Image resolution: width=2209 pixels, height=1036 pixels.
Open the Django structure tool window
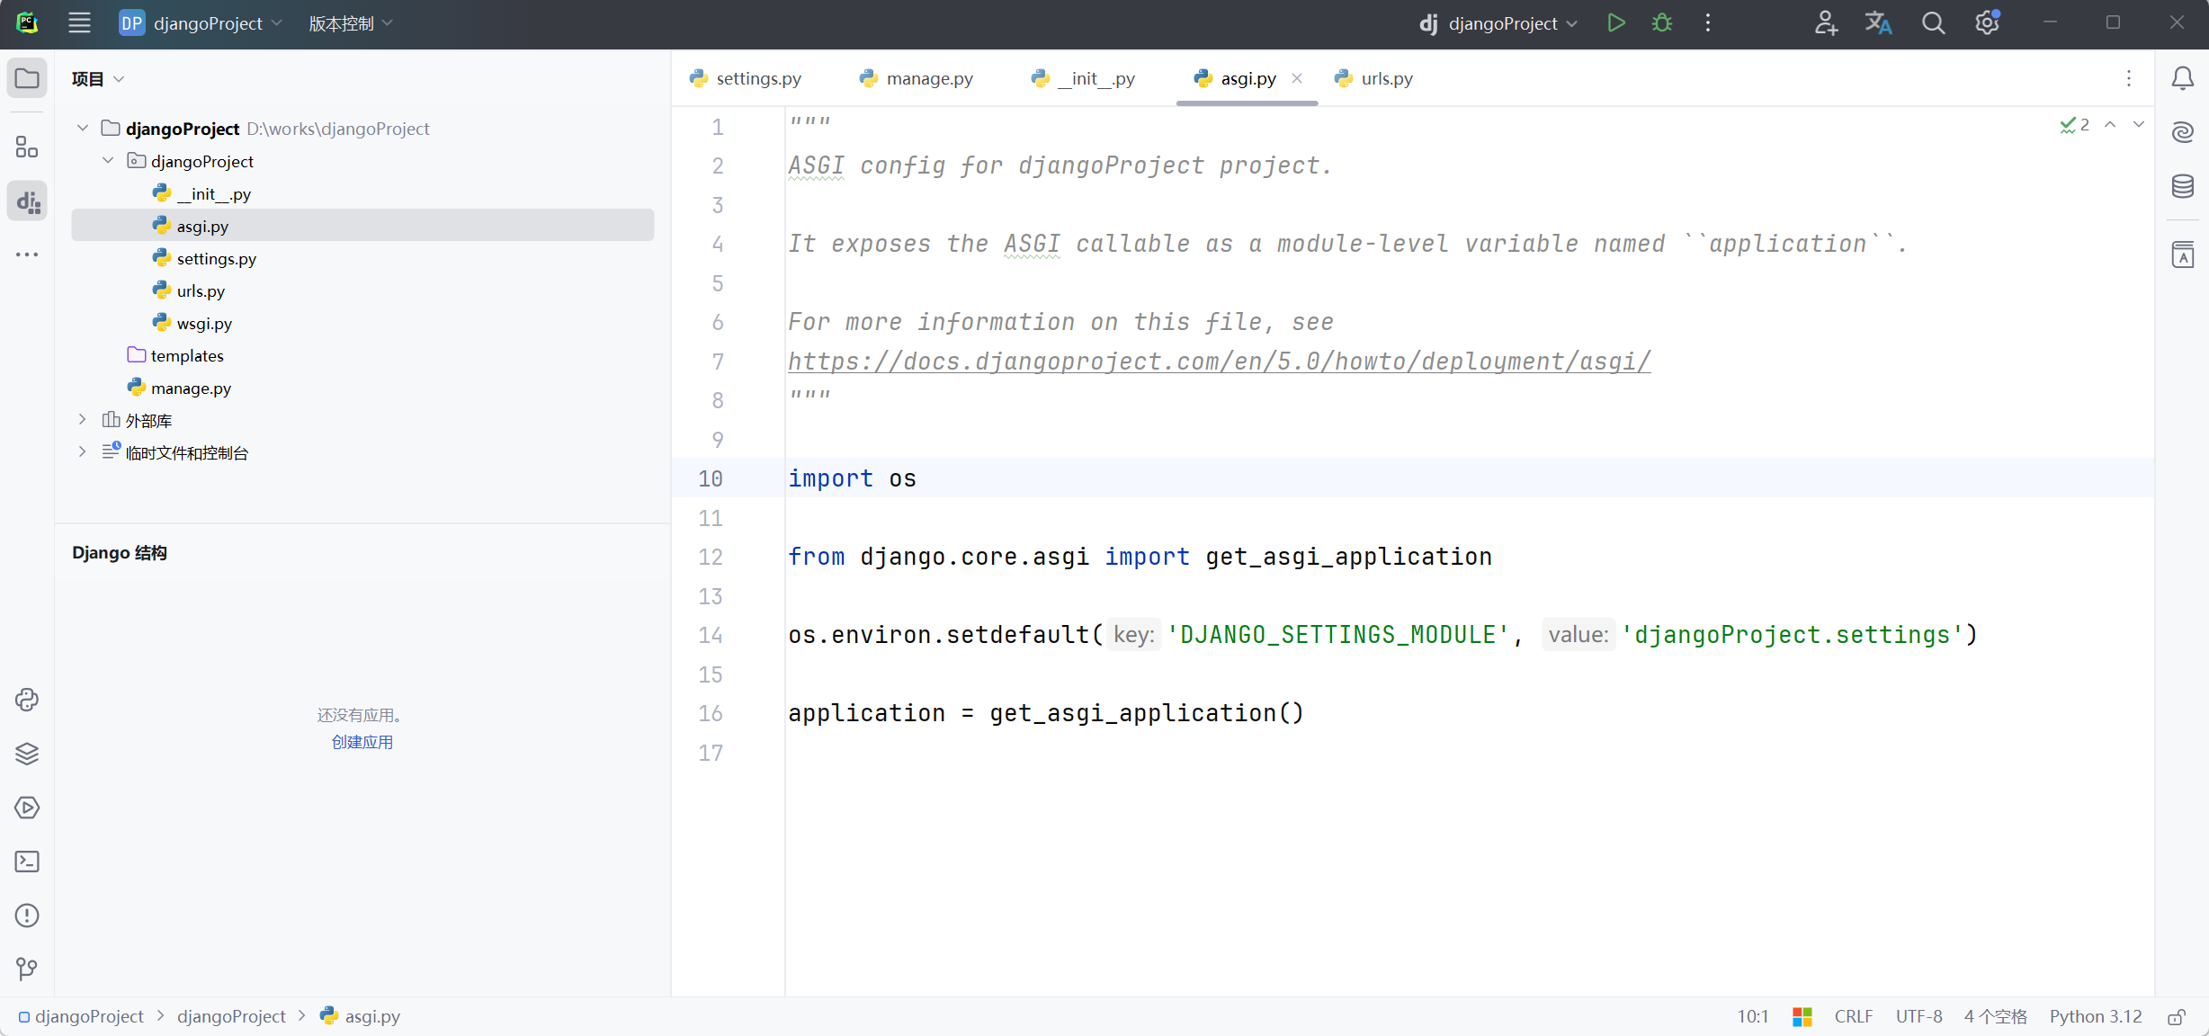click(27, 201)
